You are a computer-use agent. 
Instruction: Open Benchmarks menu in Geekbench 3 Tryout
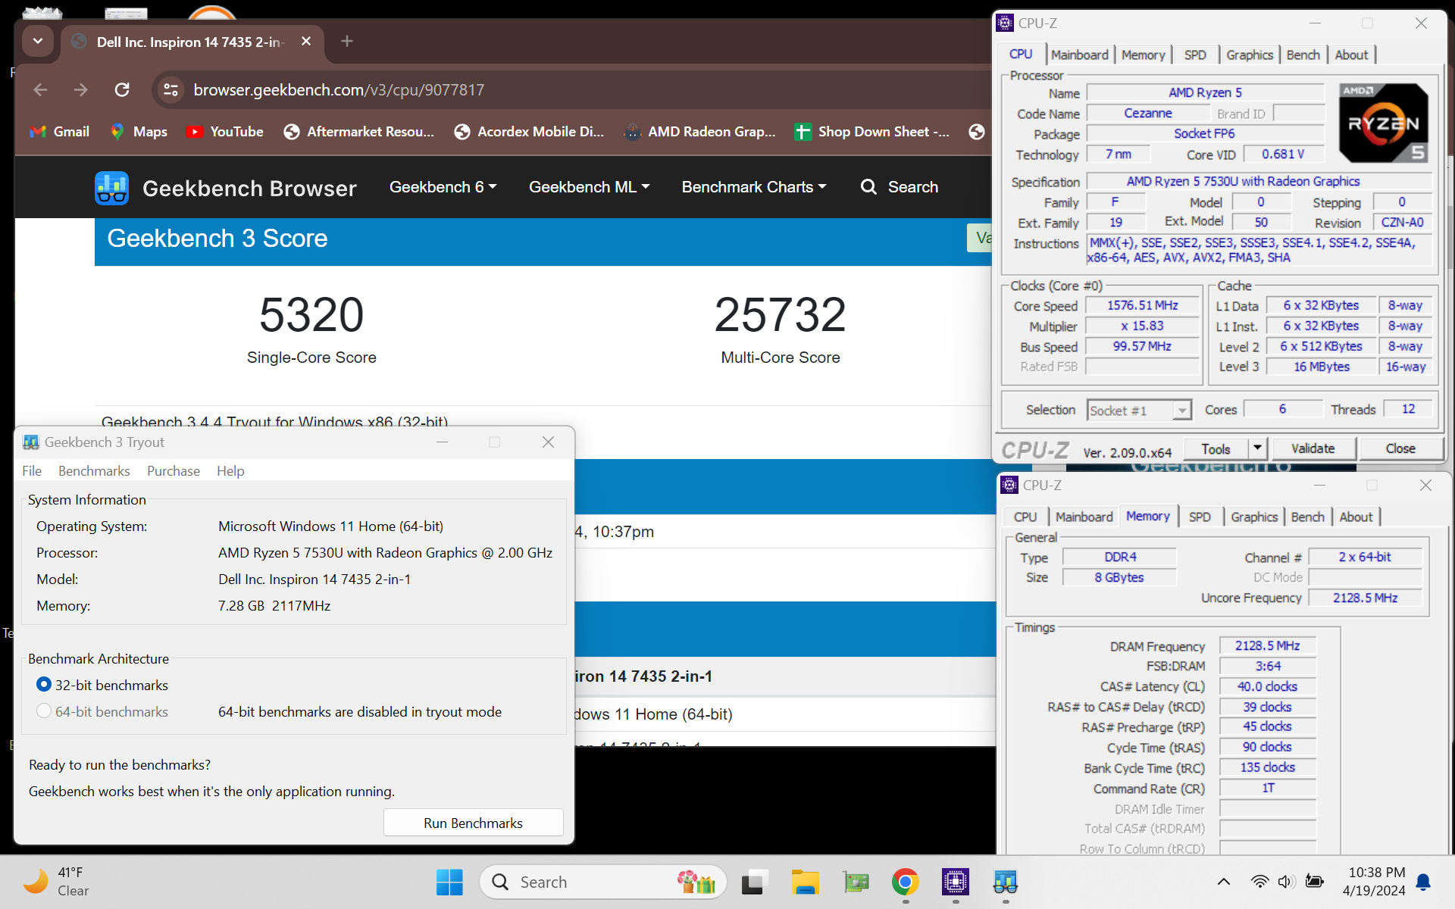94,471
